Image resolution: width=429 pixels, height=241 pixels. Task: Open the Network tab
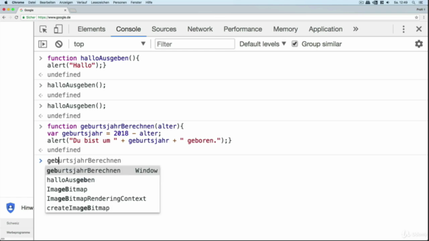tap(200, 29)
